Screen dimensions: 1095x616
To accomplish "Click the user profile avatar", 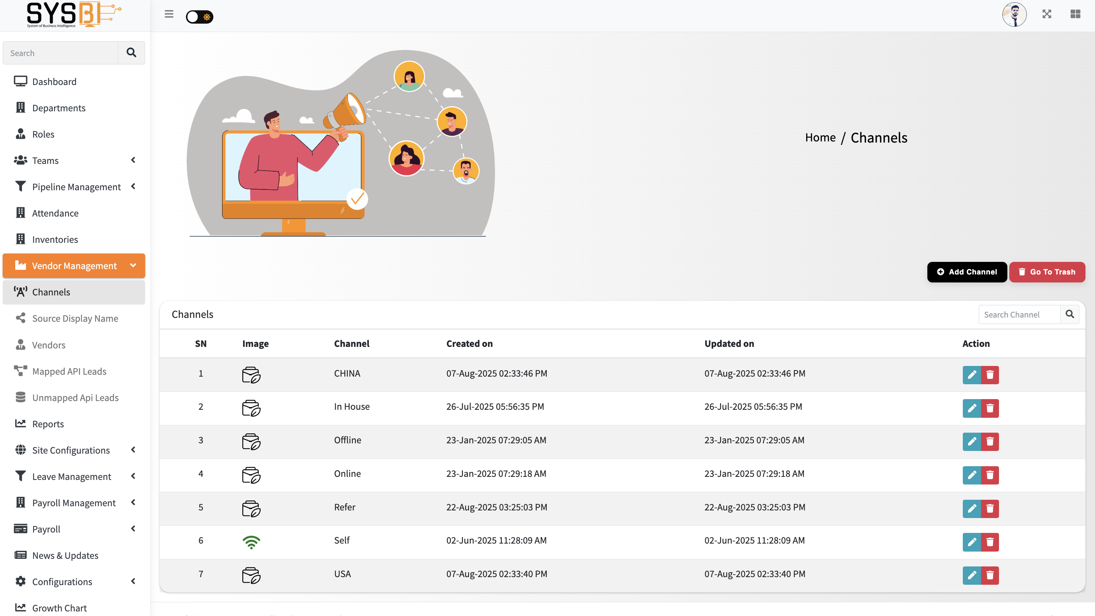I will tap(1014, 14).
